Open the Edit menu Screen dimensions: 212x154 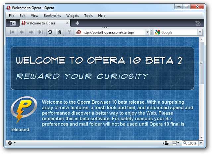23,16
